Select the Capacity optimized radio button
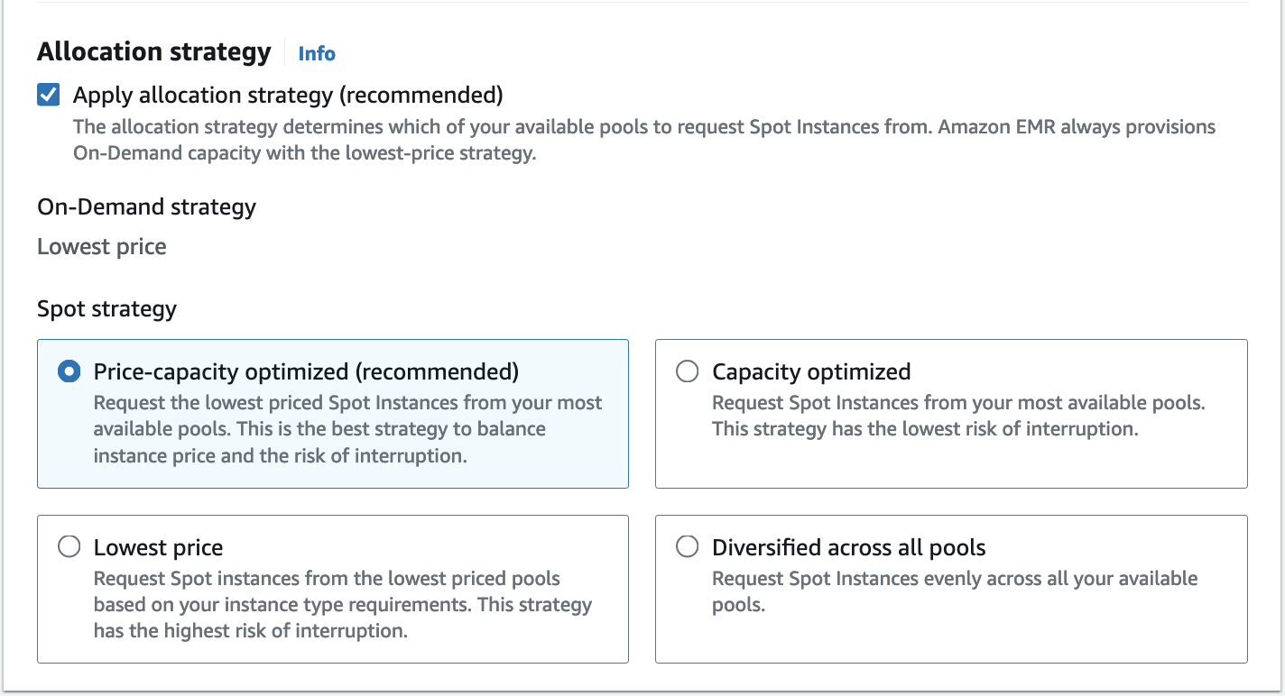1285x696 pixels. click(x=687, y=371)
